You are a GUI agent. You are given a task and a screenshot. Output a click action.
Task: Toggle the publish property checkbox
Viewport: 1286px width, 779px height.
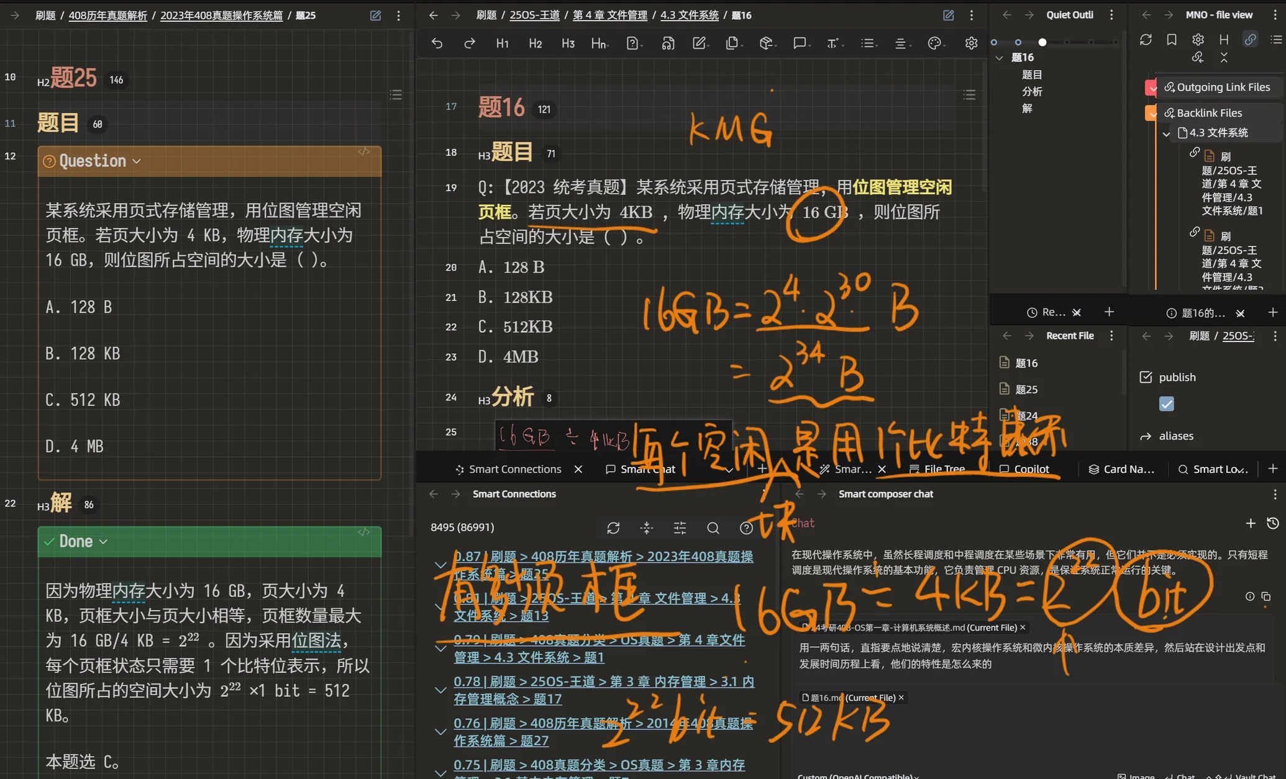1166,404
